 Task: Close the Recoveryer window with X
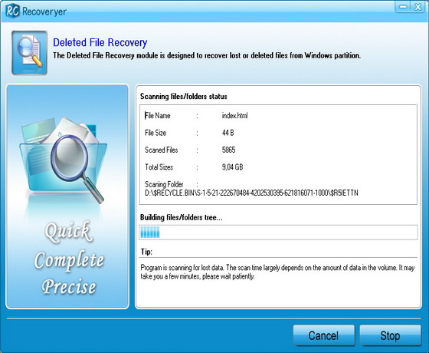pyautogui.click(x=418, y=7)
